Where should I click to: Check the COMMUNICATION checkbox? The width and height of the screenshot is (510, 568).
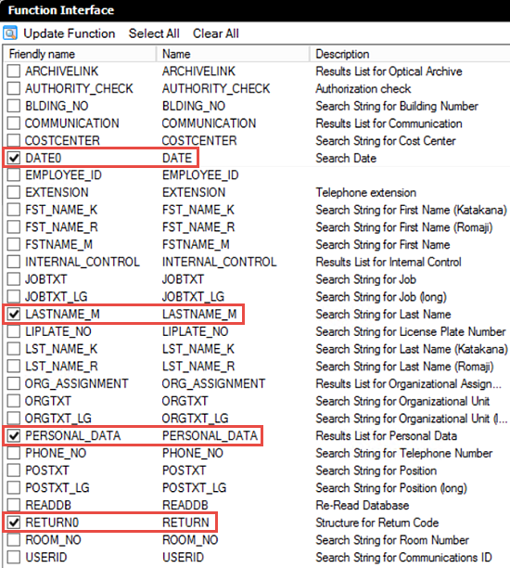[x=14, y=123]
